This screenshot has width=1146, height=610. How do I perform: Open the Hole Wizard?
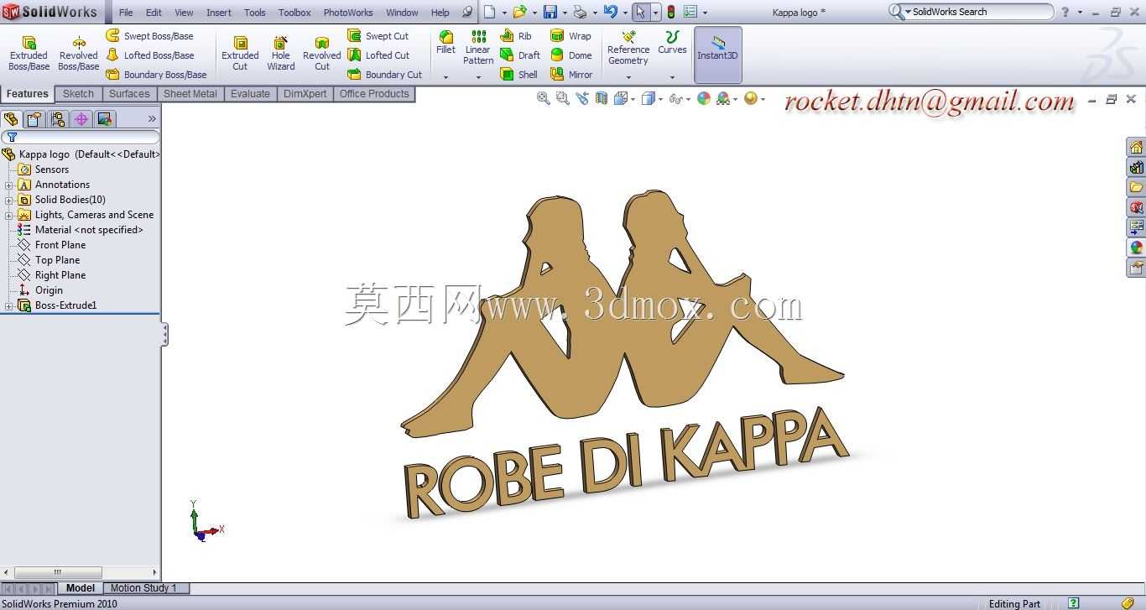(280, 53)
